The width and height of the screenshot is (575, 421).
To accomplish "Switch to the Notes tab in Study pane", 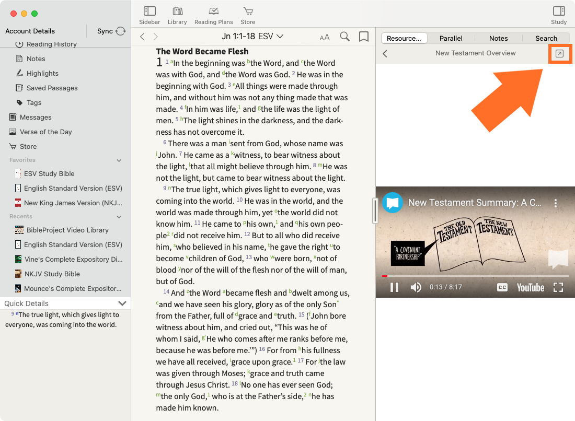I will [499, 39].
